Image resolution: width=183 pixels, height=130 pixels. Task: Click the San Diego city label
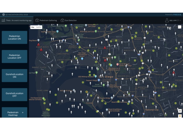coord(106,77)
